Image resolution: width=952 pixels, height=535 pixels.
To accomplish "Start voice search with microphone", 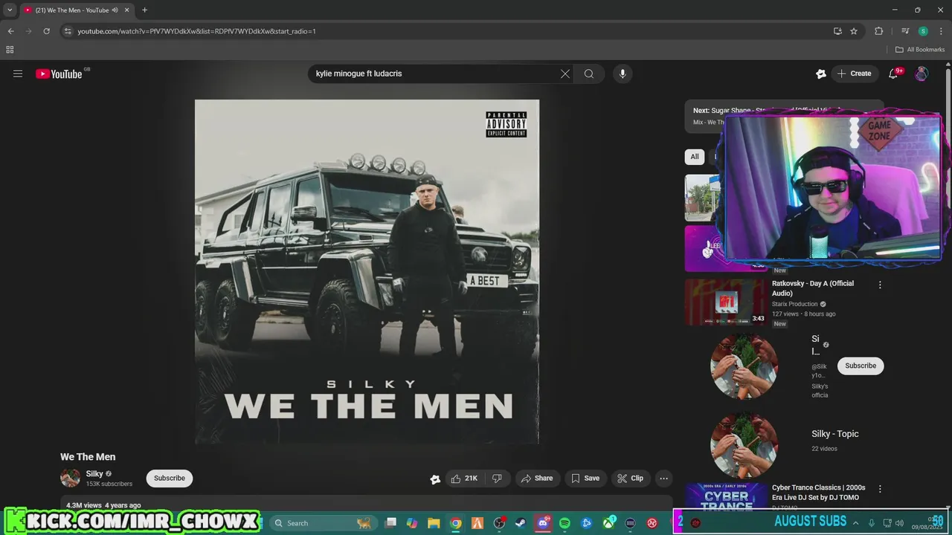I will coord(623,74).
